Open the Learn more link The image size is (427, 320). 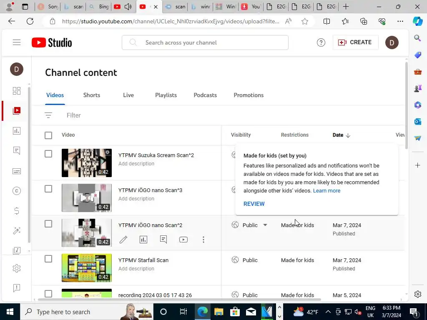[x=327, y=191]
